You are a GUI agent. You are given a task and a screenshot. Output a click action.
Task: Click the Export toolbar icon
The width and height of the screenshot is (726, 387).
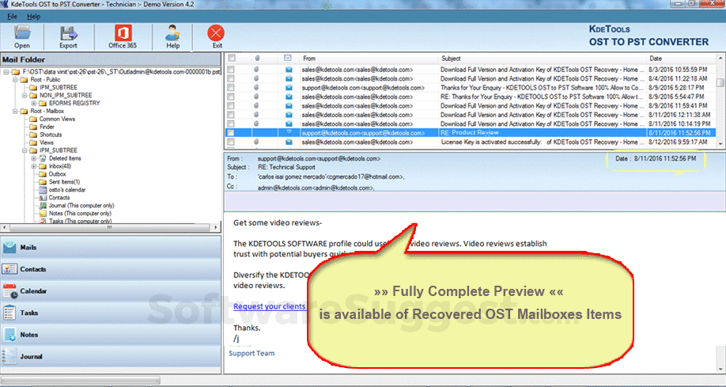coord(68,33)
